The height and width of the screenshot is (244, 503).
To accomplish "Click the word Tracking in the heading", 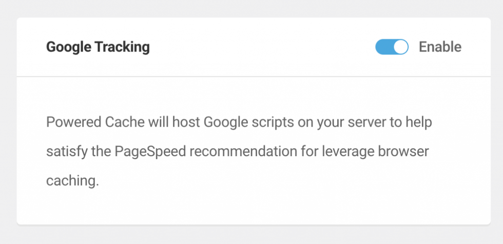I will pos(122,47).
